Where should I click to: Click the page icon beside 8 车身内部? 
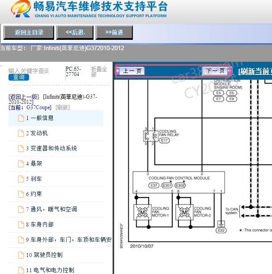click(x=21, y=225)
